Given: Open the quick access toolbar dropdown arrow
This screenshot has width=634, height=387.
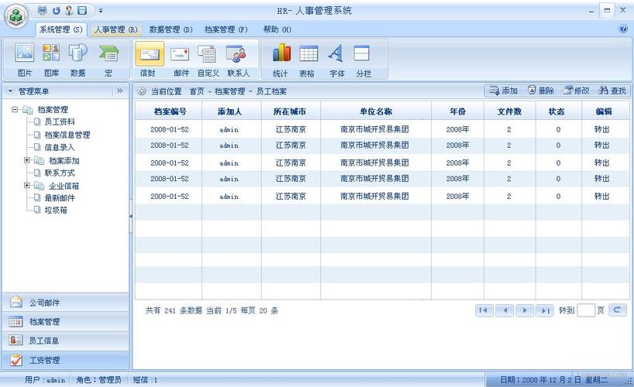Looking at the screenshot, I should pyautogui.click(x=101, y=11).
